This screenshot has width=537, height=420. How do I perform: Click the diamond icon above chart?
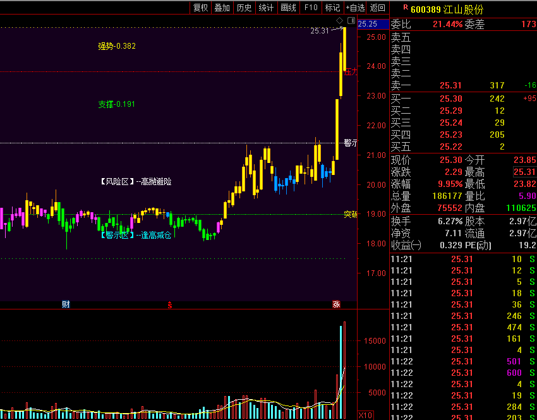339,20
